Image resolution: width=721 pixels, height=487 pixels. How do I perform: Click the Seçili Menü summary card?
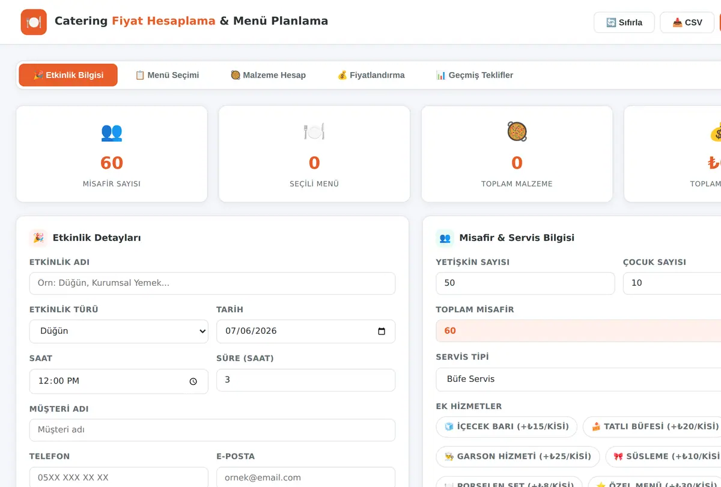pos(314,154)
